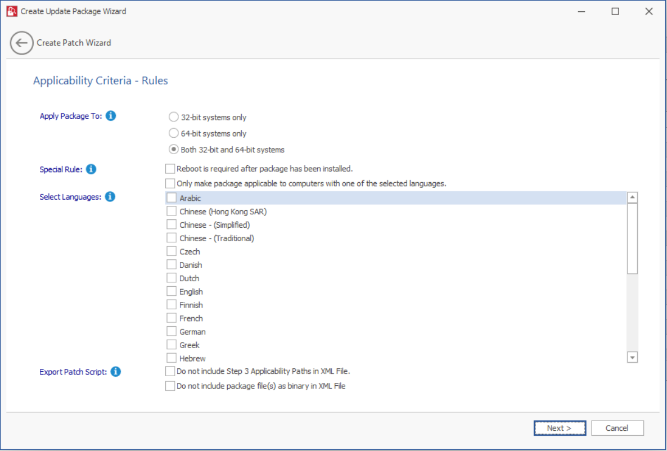Enable reboot required after package install

pos(170,169)
